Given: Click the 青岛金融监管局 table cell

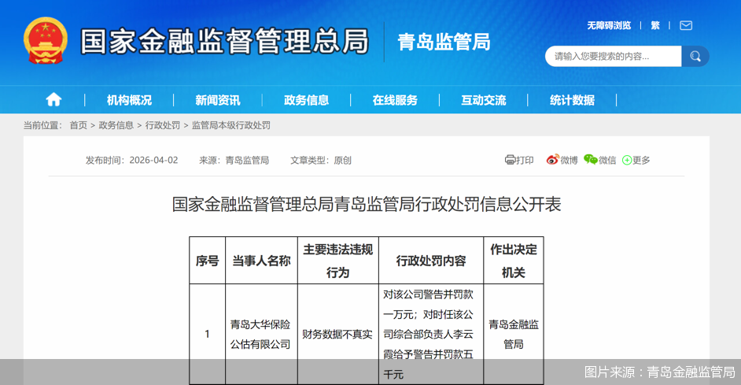Looking at the screenshot, I should point(514,335).
